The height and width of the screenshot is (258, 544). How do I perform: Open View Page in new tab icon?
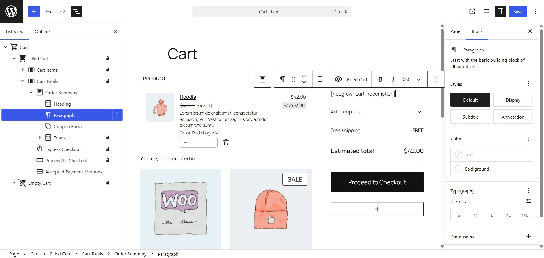(x=472, y=11)
